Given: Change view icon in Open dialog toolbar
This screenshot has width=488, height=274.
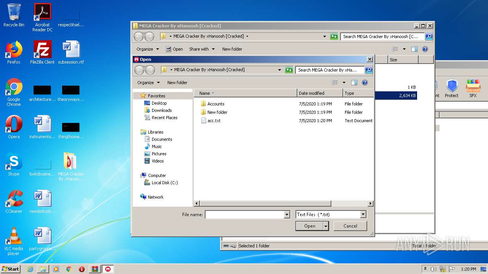Looking at the screenshot, I should coord(335,83).
